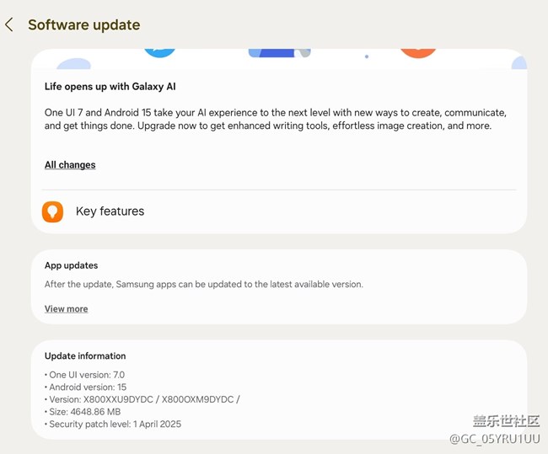Open the All changes link
Image resolution: width=548 pixels, height=454 pixels.
(70, 165)
